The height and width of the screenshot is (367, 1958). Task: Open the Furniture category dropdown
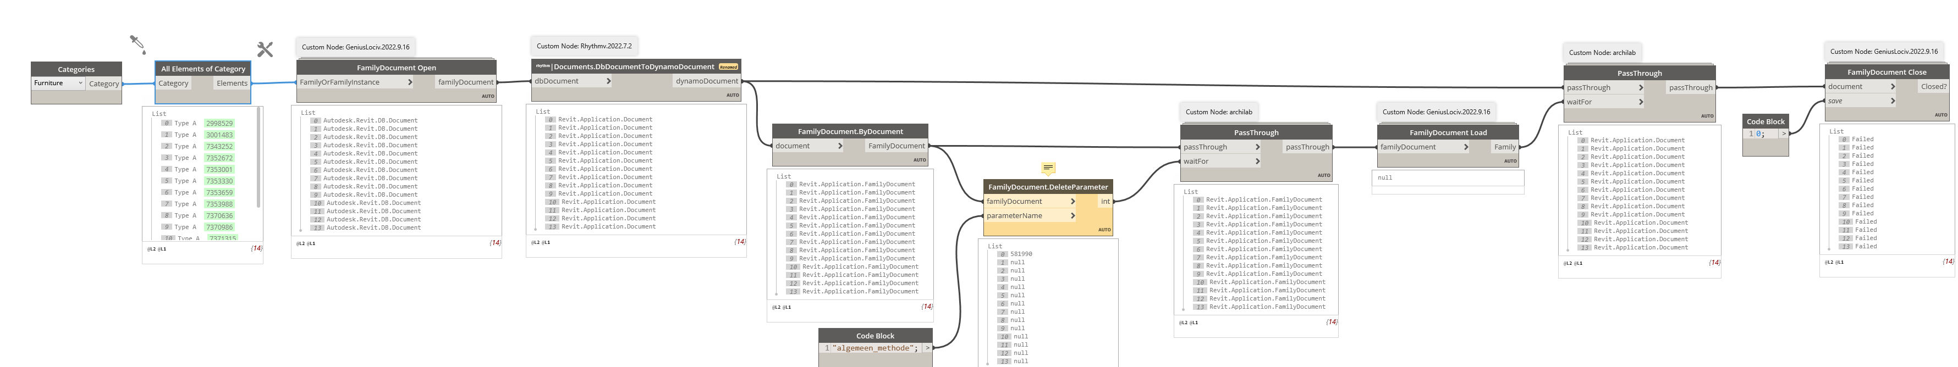click(x=58, y=83)
